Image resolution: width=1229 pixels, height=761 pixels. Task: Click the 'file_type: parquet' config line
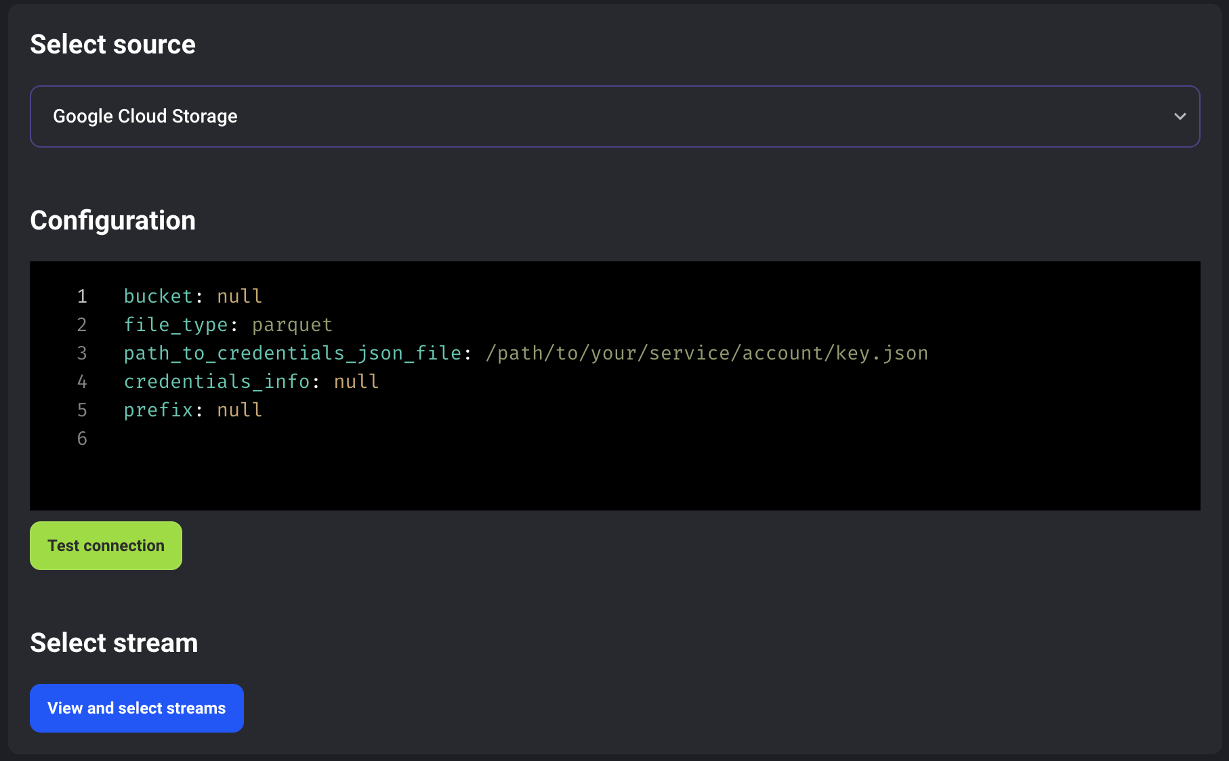click(x=228, y=325)
